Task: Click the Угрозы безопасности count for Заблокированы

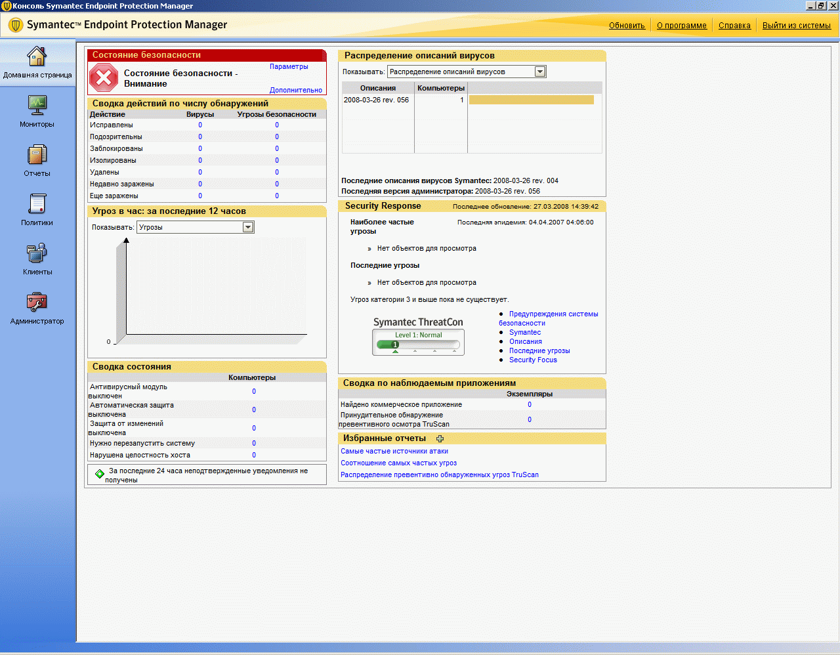Action: [277, 148]
